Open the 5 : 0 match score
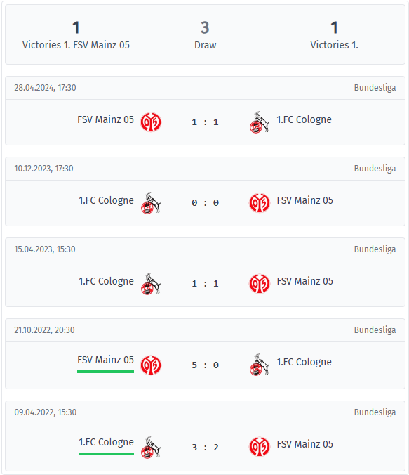 205,365
